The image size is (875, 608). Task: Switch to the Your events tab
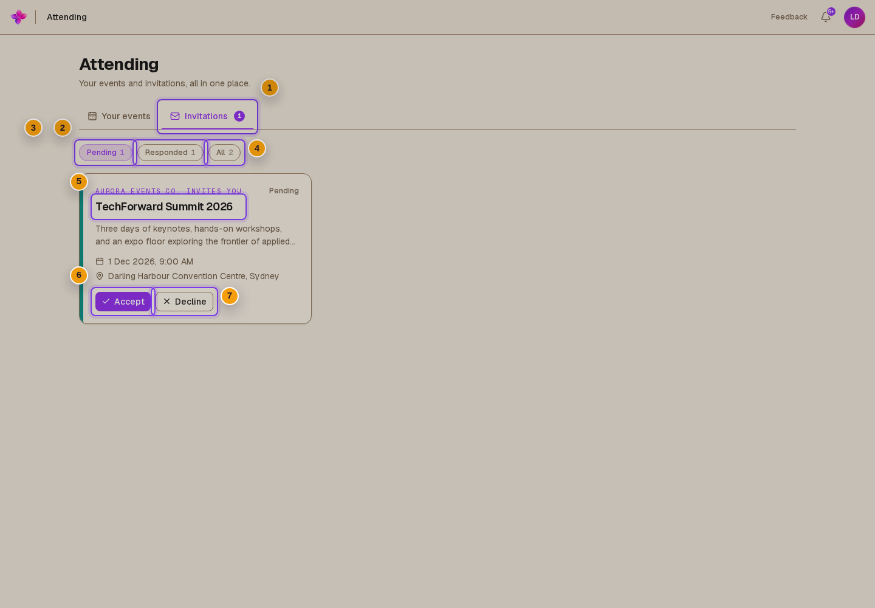click(119, 116)
